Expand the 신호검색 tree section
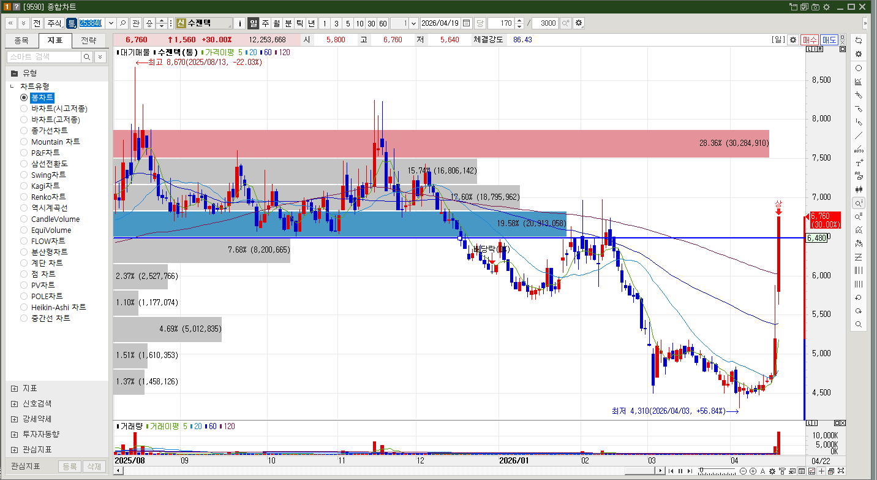This screenshot has width=877, height=480. tap(15, 404)
